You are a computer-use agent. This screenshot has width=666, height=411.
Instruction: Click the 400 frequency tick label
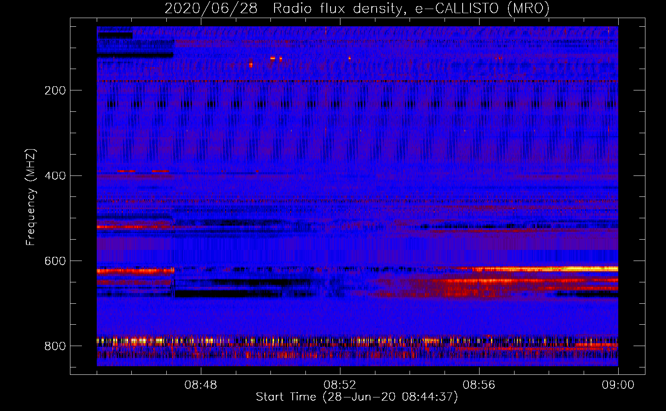(x=55, y=176)
